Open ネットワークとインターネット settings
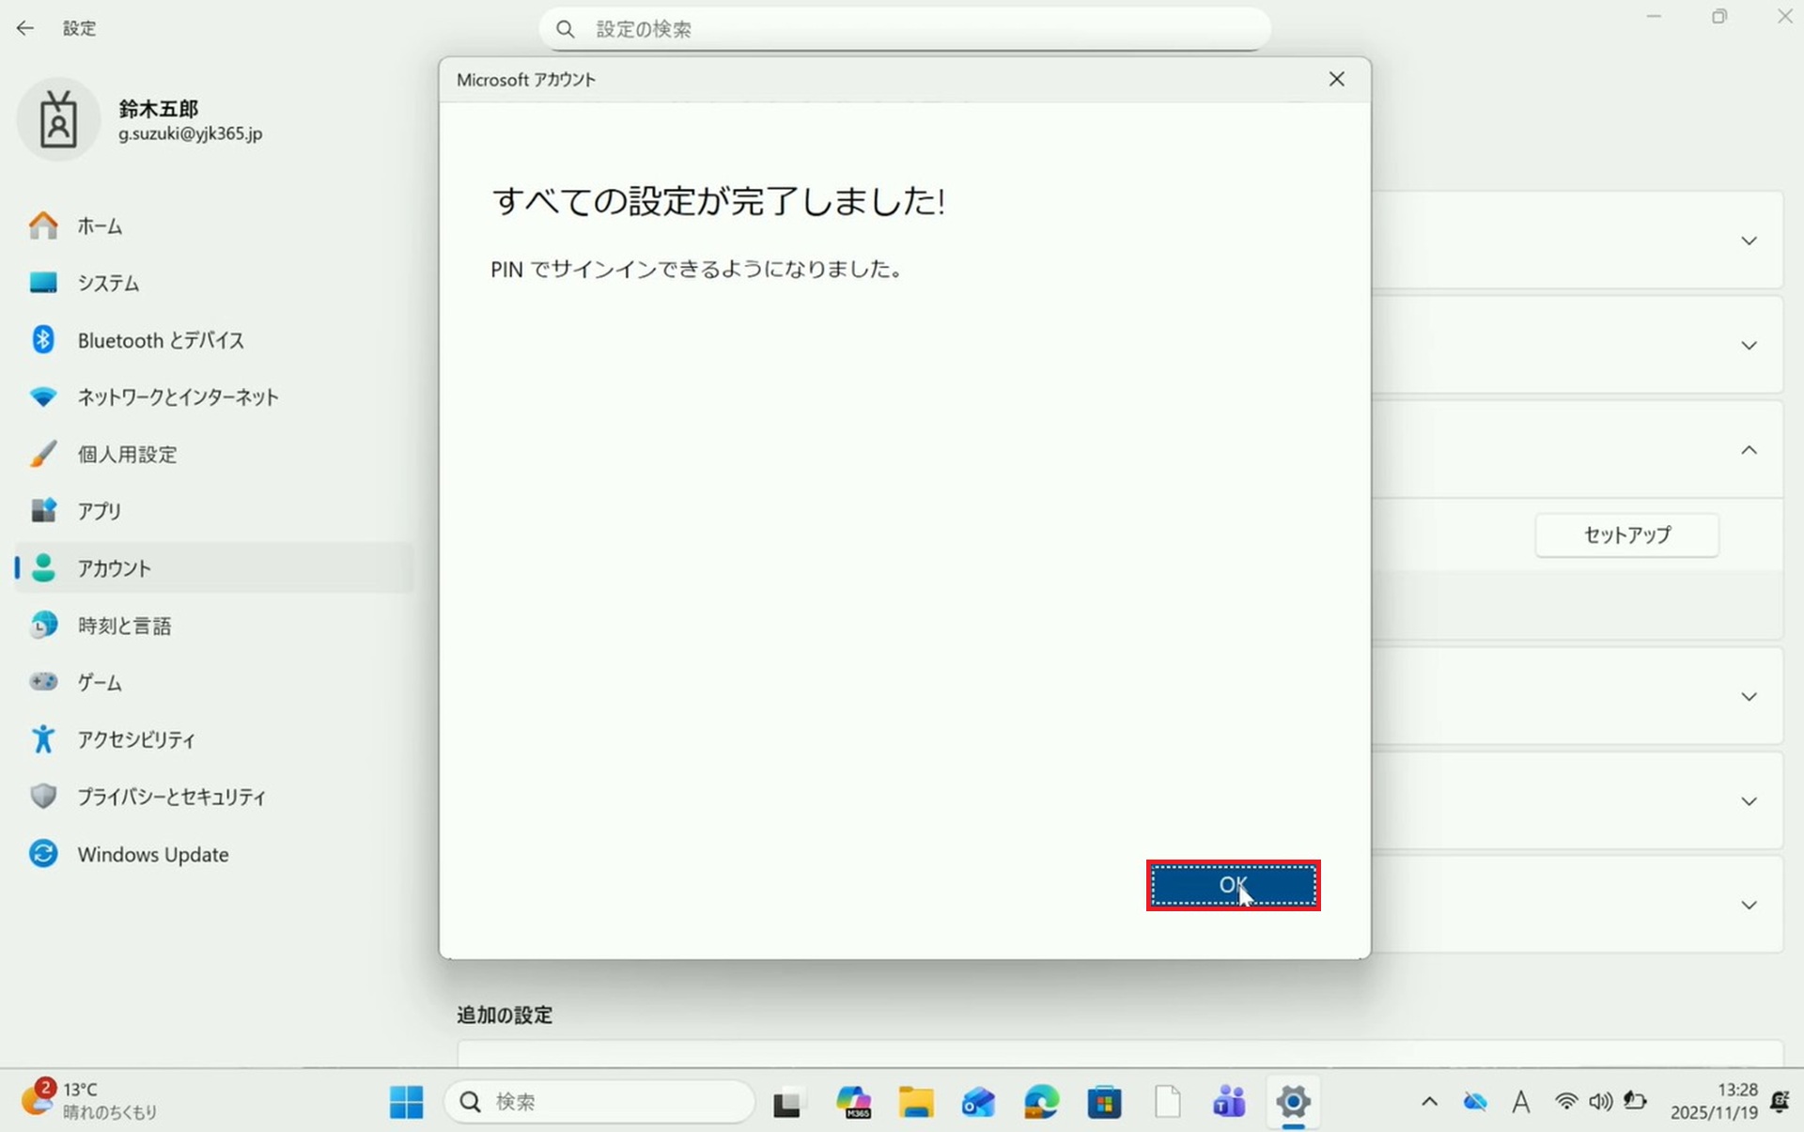 tap(177, 397)
